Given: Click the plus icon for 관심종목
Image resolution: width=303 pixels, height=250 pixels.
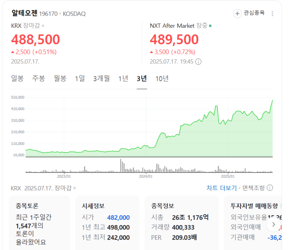Looking at the screenshot, I should pyautogui.click(x=237, y=13).
